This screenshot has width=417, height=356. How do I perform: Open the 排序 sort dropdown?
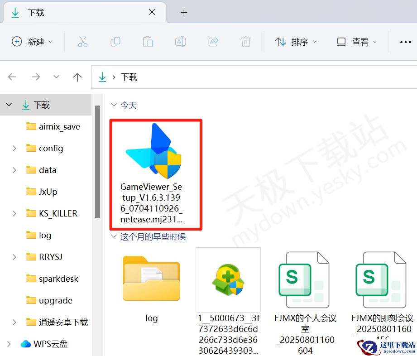point(296,42)
